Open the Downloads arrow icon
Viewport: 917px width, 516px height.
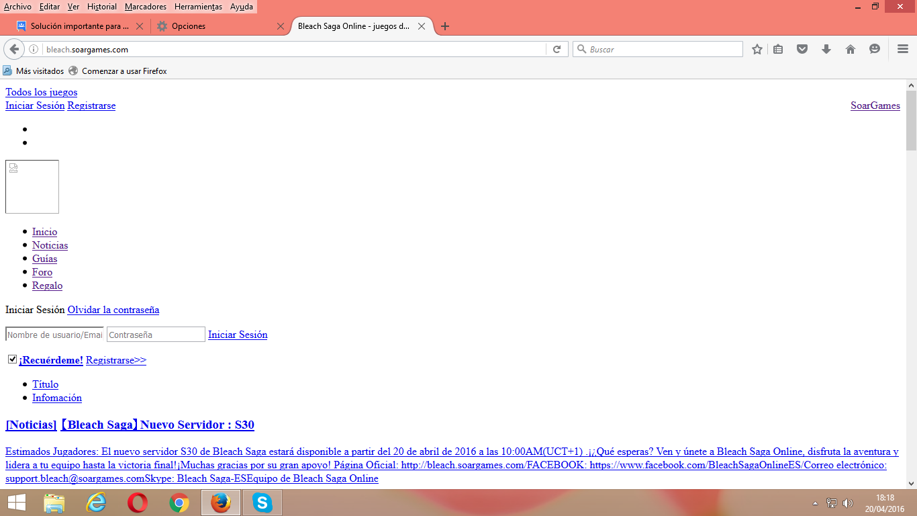tap(826, 49)
